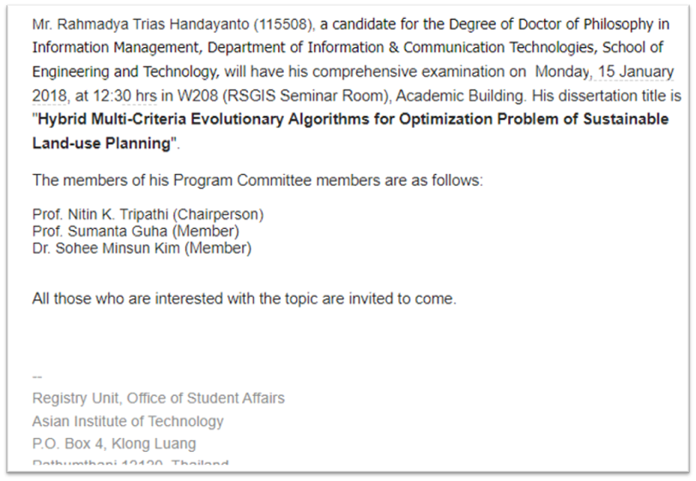Screen dimensions: 696x481
Task: Click "Asian Institute of Technology" in signature
Action: 128,421
